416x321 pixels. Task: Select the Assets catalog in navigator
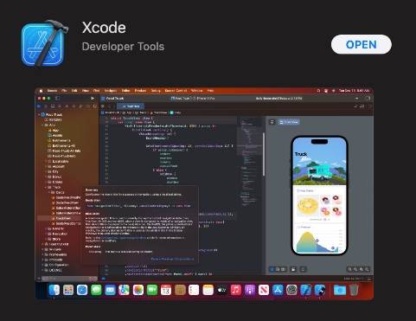click(x=55, y=135)
